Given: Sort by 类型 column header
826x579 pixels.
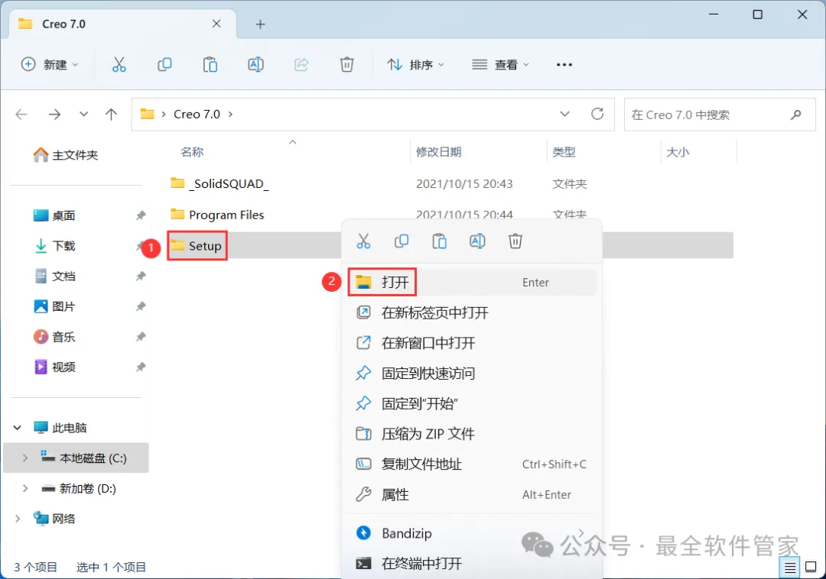Looking at the screenshot, I should coord(564,152).
